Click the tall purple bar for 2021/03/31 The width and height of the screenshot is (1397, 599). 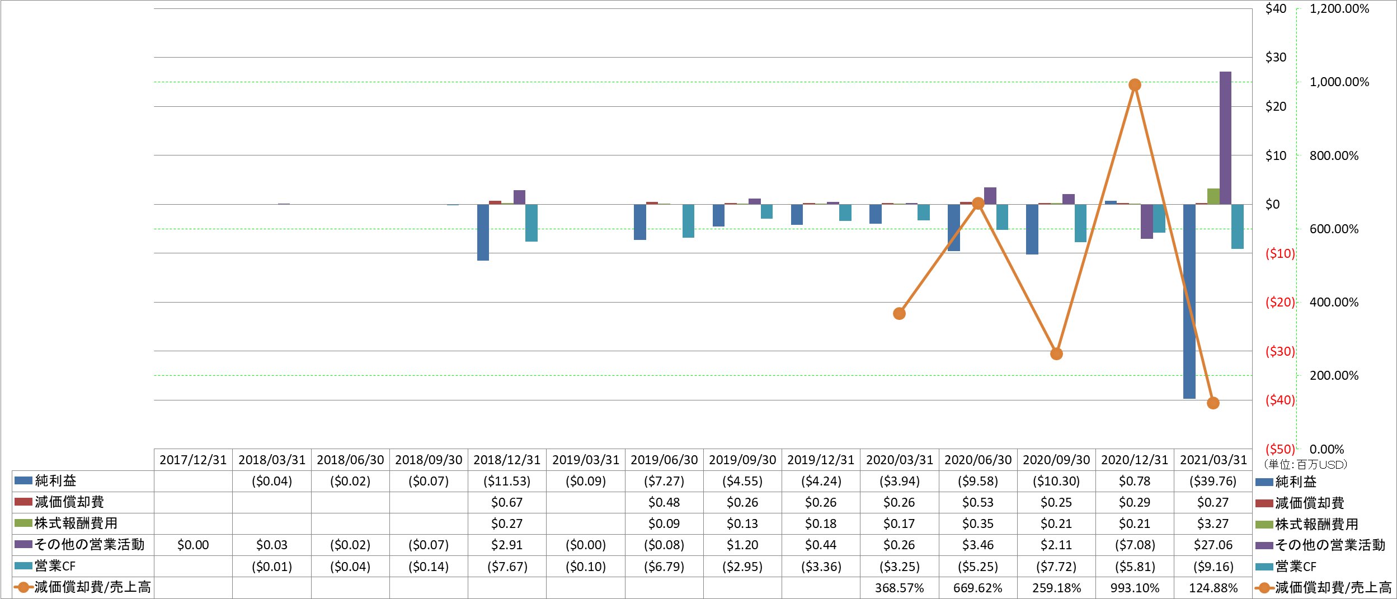1225,138
